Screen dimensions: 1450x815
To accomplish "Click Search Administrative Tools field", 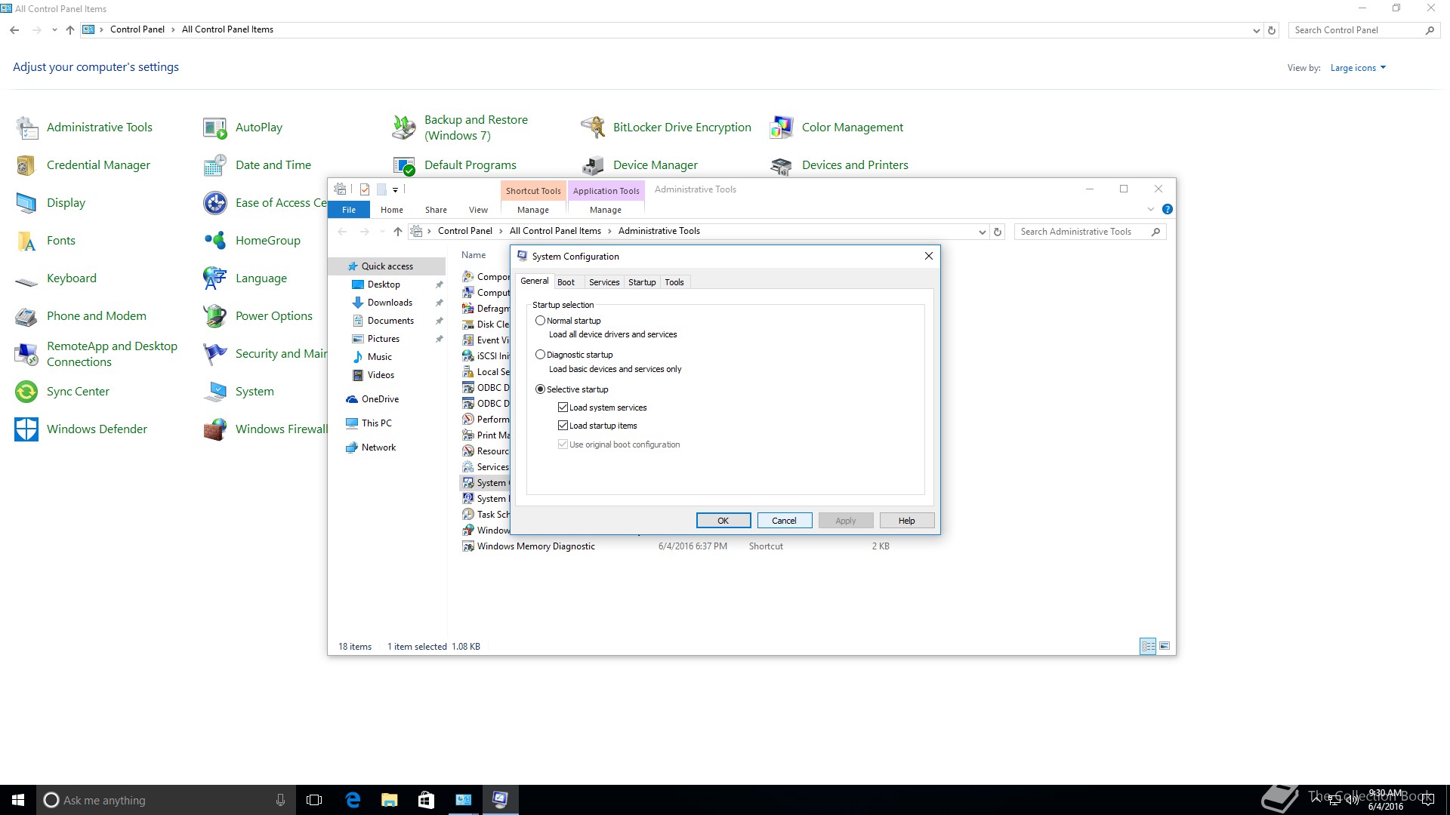I will (x=1090, y=232).
